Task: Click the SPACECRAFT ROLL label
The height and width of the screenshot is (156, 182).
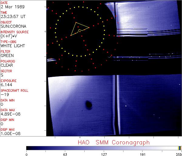Action: [15, 90]
